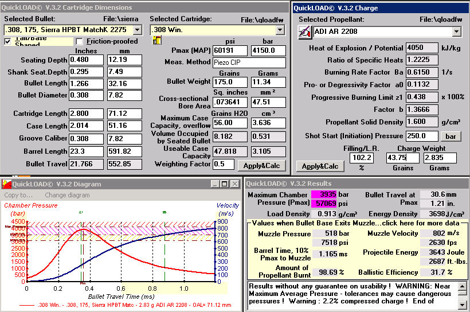Click the Progressivity Factor a0 field
Screen dimensions: 470x312
(x=422, y=85)
